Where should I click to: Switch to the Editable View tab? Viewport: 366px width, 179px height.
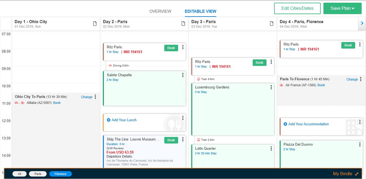(200, 11)
